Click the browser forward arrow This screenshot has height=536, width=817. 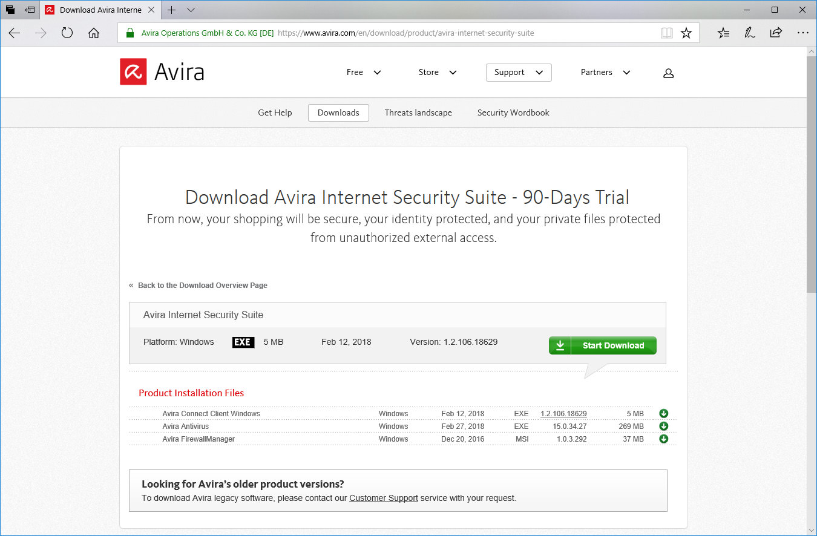41,33
